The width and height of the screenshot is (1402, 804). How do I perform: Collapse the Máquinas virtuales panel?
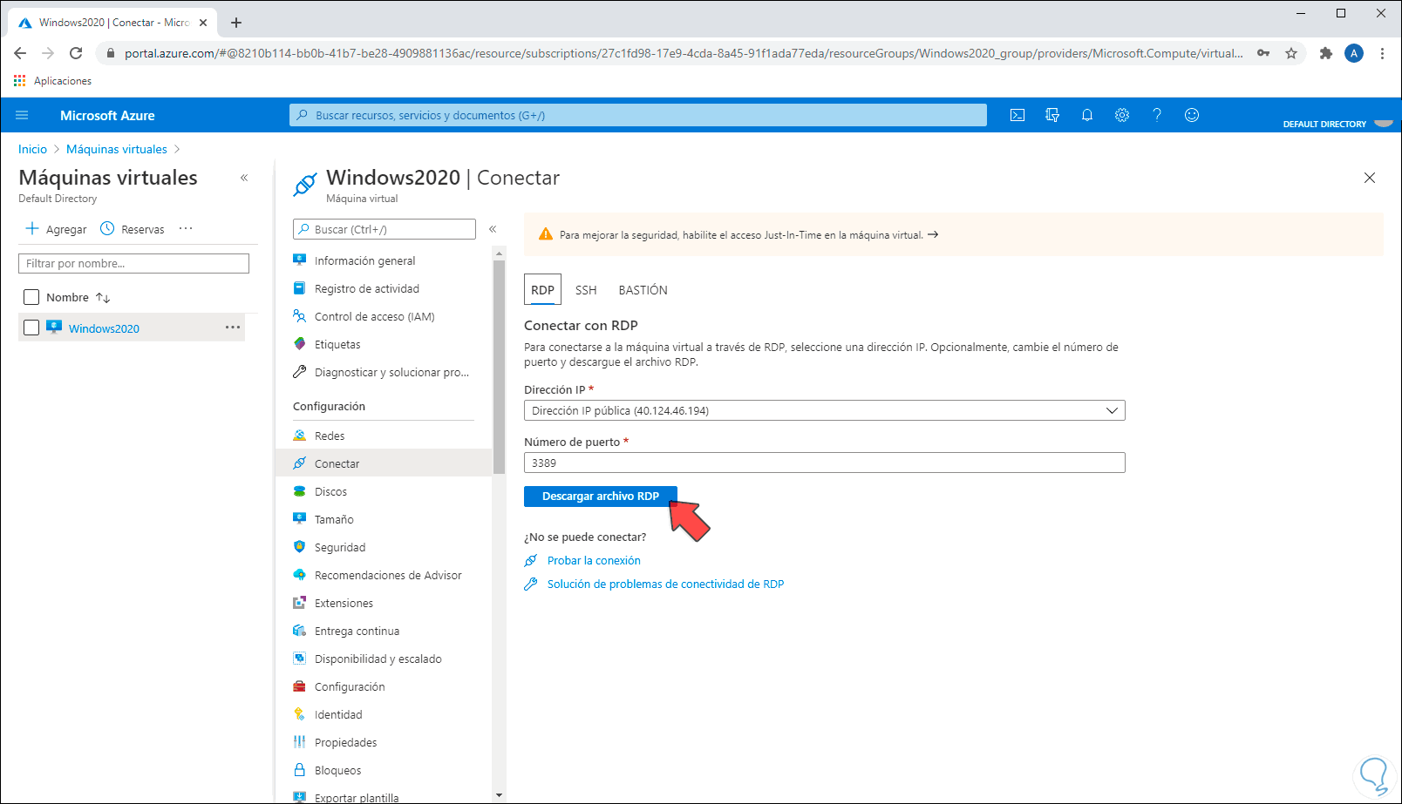[x=244, y=178]
